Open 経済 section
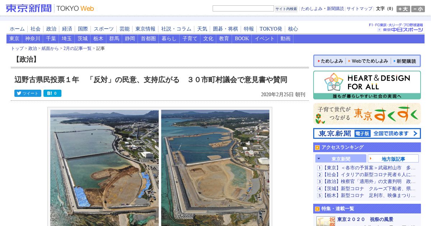The image size is (431, 226). 67,29
